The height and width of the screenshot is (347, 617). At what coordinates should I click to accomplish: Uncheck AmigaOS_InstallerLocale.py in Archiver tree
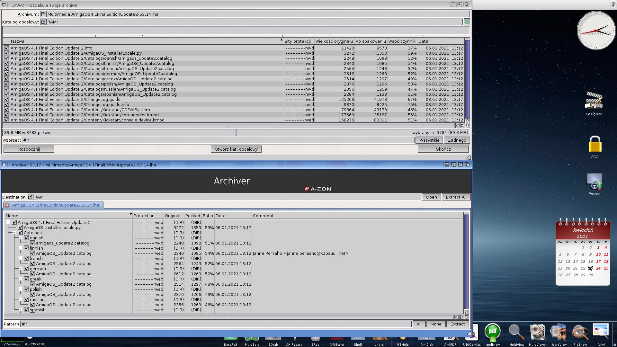(x=20, y=227)
